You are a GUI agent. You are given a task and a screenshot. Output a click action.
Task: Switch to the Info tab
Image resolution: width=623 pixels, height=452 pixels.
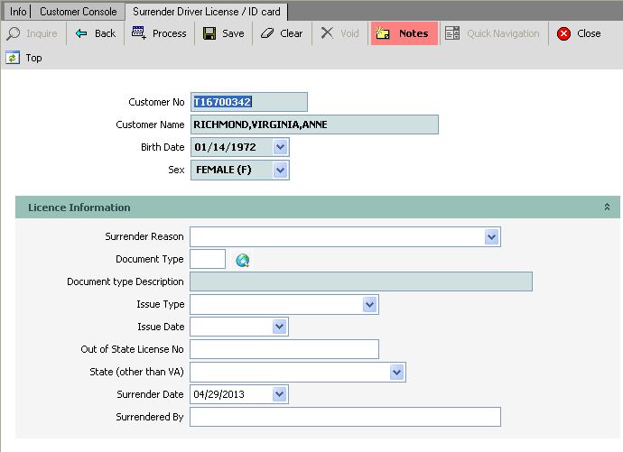click(x=18, y=11)
